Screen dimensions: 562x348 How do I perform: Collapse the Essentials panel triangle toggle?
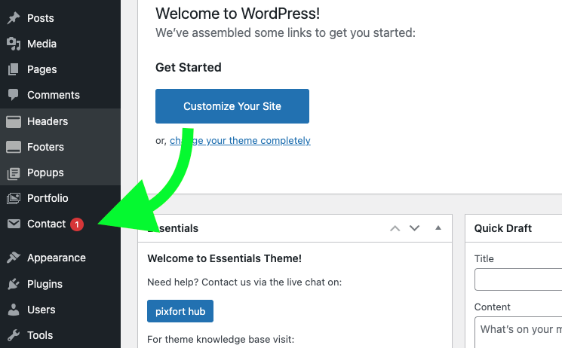(x=438, y=227)
